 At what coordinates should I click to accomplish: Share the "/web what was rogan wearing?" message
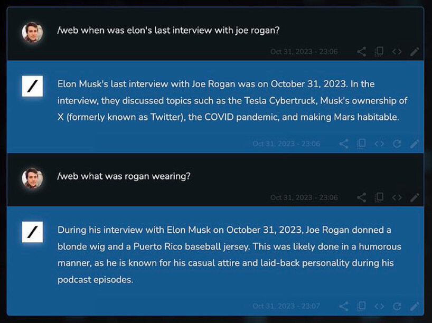(362, 197)
